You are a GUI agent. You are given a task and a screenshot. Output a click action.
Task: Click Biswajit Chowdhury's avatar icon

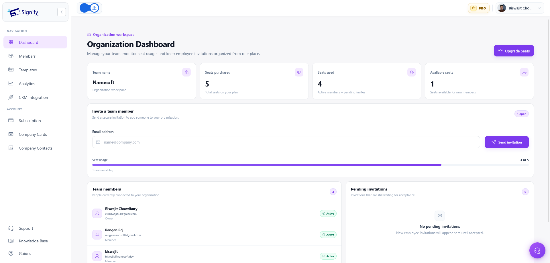coord(97,213)
